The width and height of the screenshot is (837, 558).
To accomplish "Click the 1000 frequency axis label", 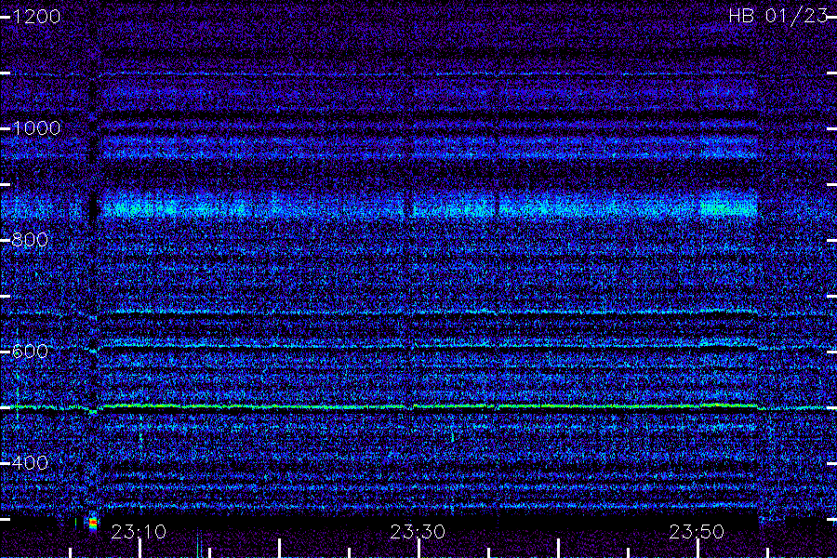I will [x=36, y=128].
